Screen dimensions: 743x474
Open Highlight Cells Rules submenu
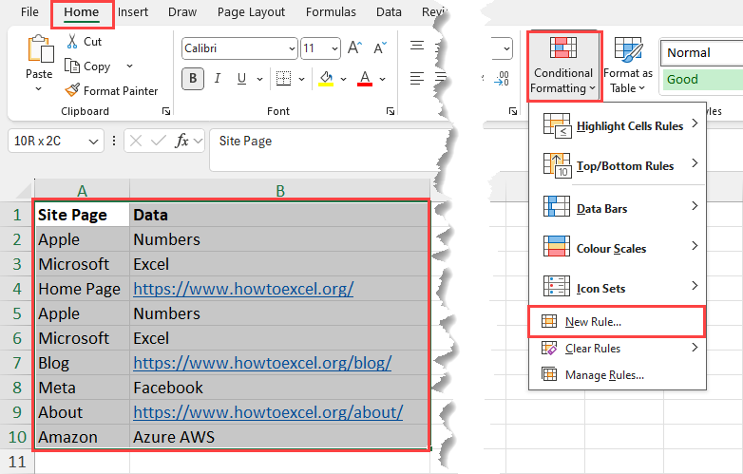pyautogui.click(x=618, y=126)
